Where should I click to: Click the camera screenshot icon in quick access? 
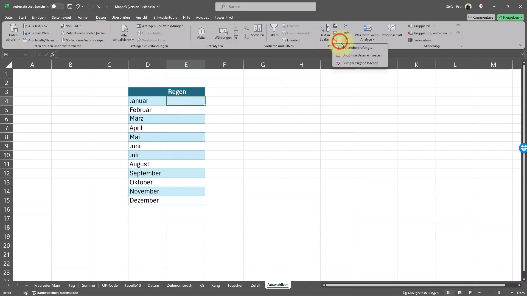pos(99,6)
